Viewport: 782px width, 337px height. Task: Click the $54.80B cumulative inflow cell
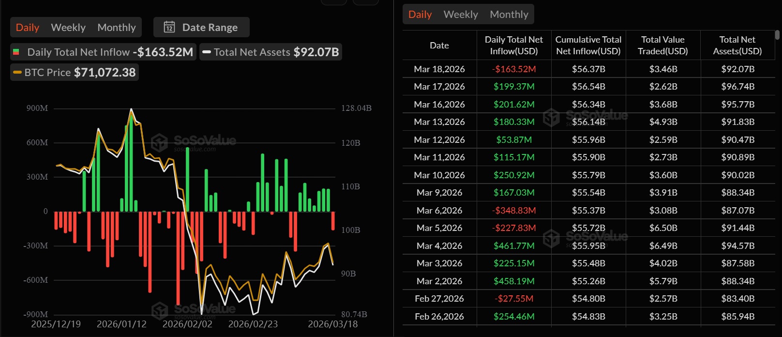click(588, 299)
